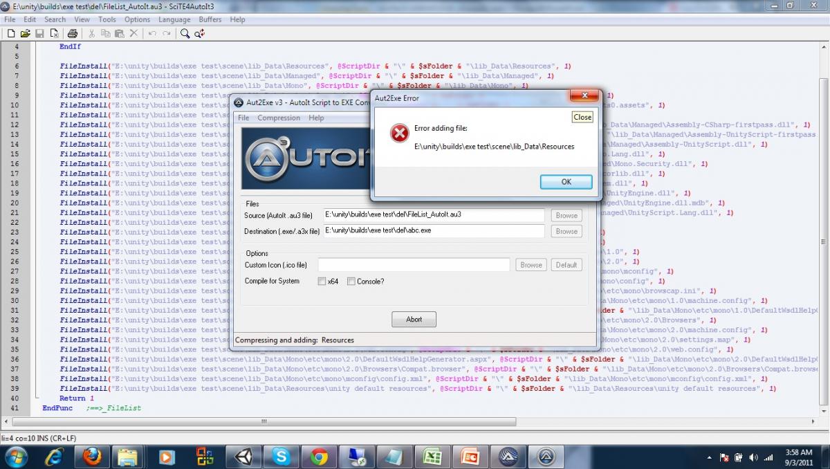Click OK in the Aut2Exe Error dialog
This screenshot has width=830, height=469.
pyautogui.click(x=566, y=181)
